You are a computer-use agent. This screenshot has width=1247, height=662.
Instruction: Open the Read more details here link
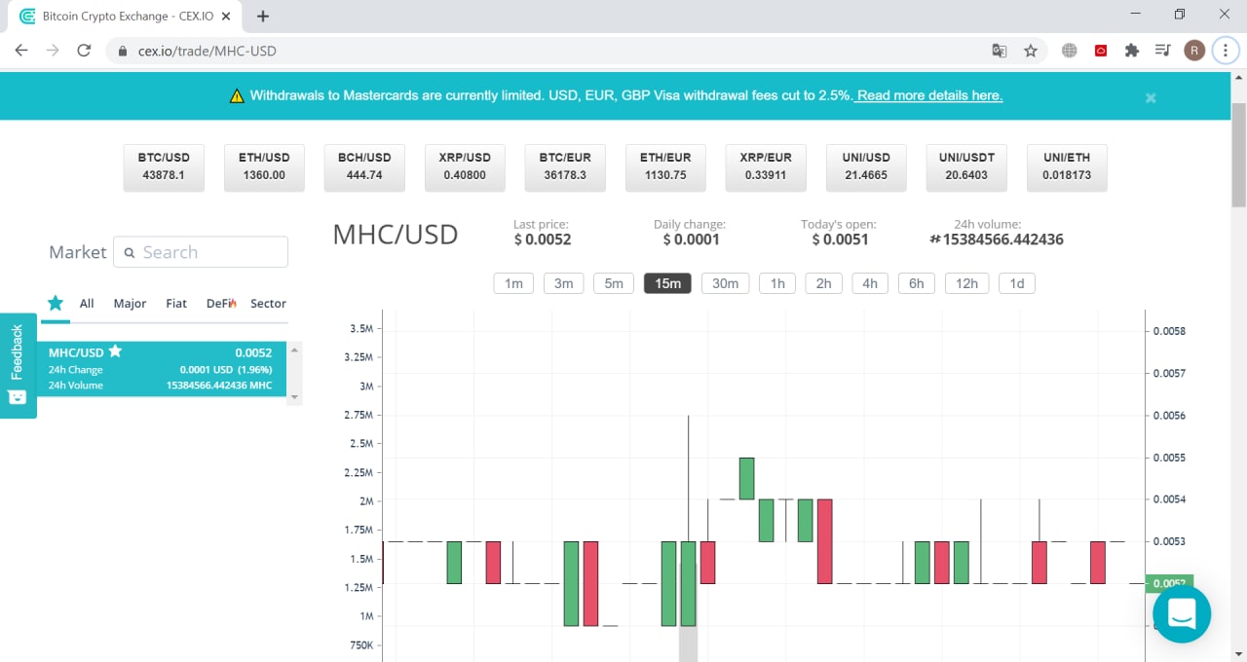929,95
